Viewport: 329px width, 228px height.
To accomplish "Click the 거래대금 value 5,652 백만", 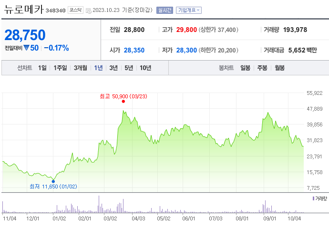I will click(303, 50).
